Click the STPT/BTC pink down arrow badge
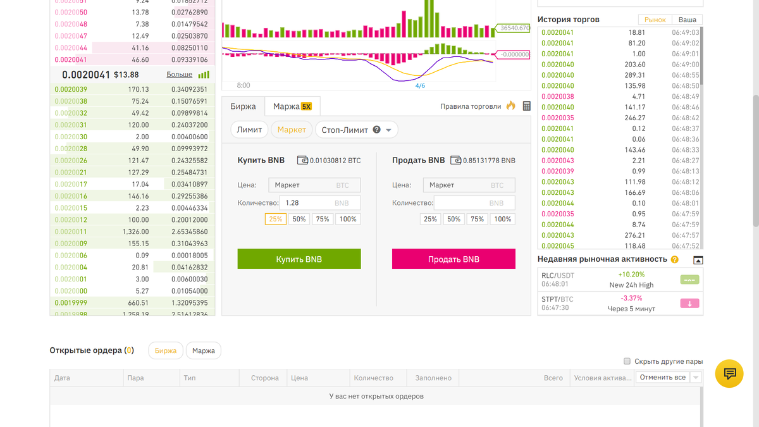 689,303
